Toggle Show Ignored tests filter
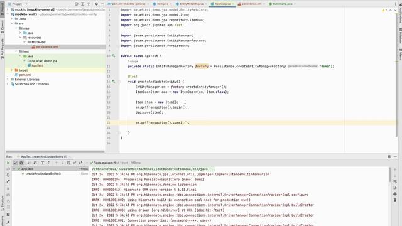 click(21, 163)
